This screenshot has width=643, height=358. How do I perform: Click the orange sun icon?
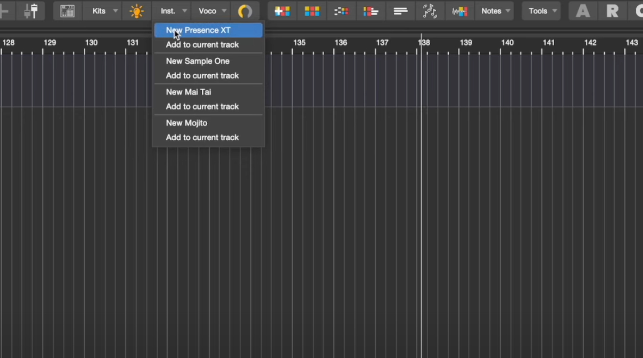tap(137, 11)
